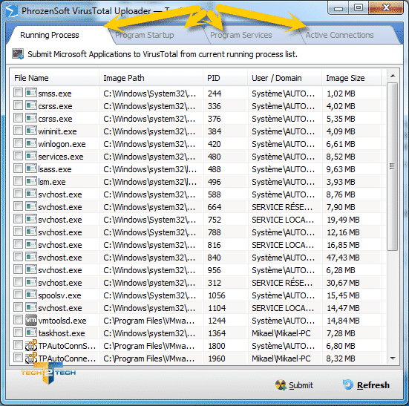Check the lsm.exe checkbox
Viewport: 409px width, 406px height.
click(18, 180)
